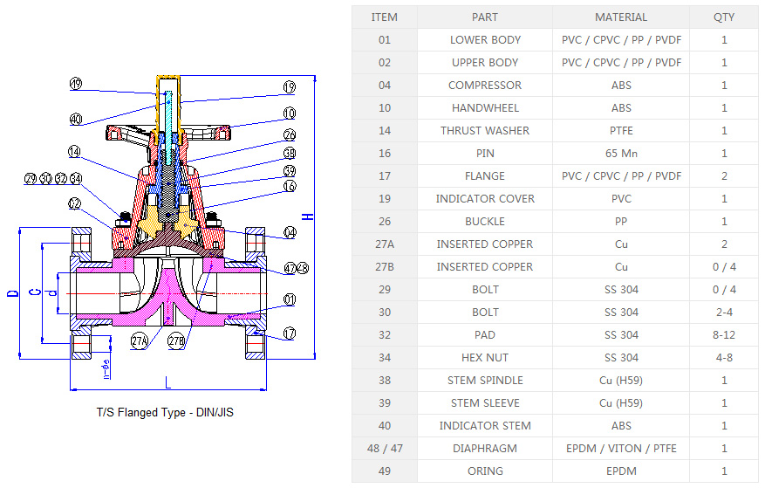Select callout bubble 14 left of the valve
Image resolution: width=765 pixels, height=488 pixels.
(75, 151)
